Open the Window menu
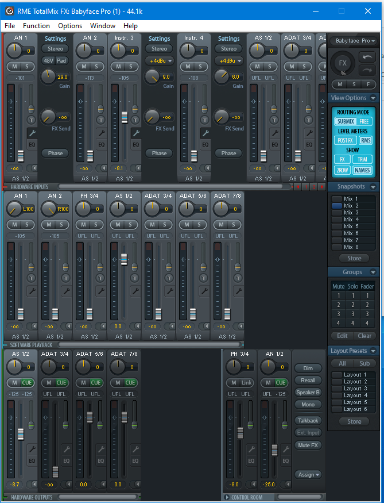This screenshot has width=384, height=503. pos(103,26)
